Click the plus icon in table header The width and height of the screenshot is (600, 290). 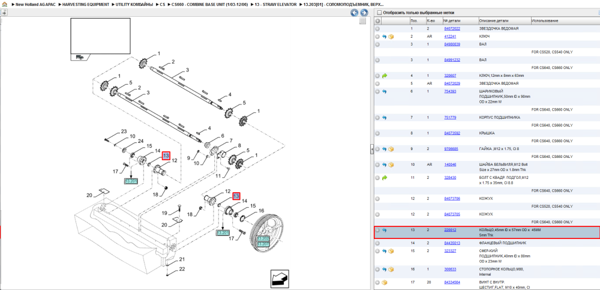pos(377,21)
